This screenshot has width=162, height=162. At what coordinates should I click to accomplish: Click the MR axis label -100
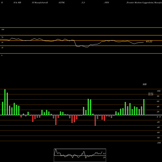[x=159, y=143]
